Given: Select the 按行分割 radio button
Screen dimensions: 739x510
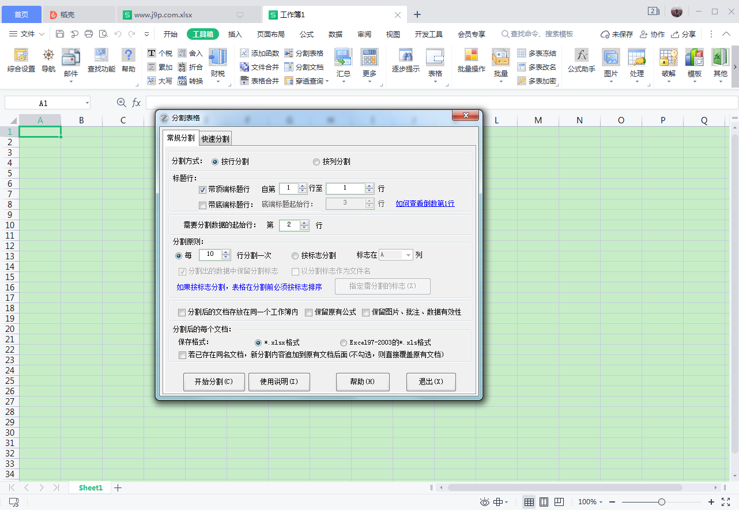Looking at the screenshot, I should pos(215,162).
